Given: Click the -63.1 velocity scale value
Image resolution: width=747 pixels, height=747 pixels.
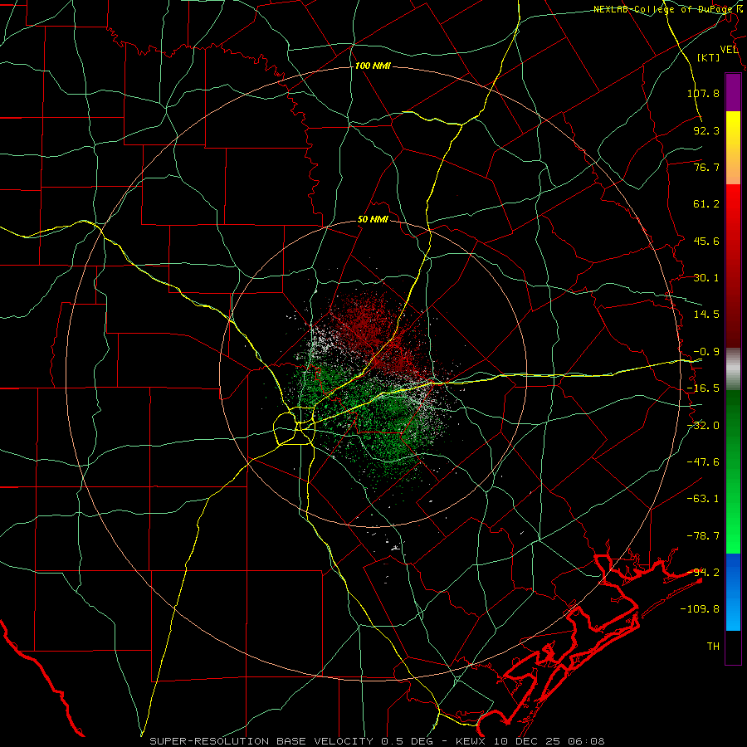Looking at the screenshot, I should click(x=703, y=499).
